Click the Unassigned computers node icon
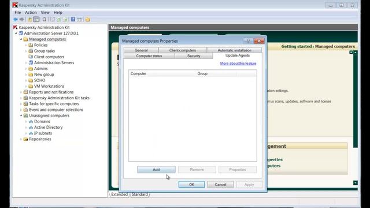370x208 pixels. click(x=25, y=116)
